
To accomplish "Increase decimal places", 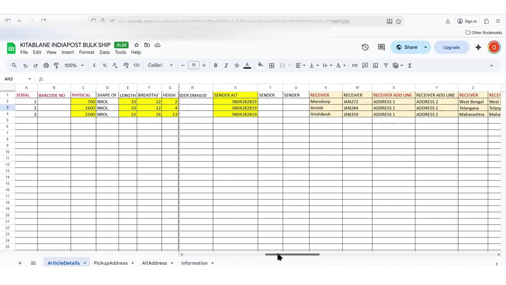I will pos(126,65).
